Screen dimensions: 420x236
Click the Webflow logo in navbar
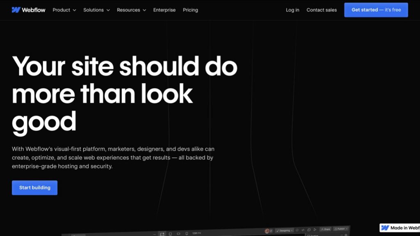tap(28, 10)
